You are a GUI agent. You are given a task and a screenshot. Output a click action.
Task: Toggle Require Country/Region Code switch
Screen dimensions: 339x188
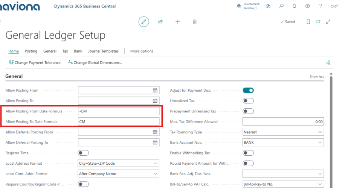83,184
